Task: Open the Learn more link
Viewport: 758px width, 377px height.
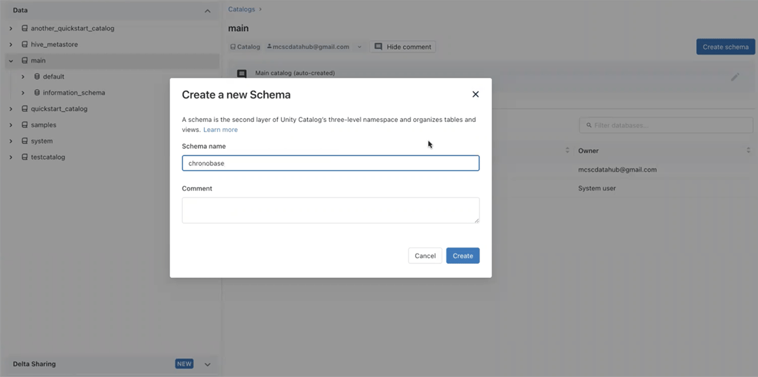Action: [x=220, y=129]
